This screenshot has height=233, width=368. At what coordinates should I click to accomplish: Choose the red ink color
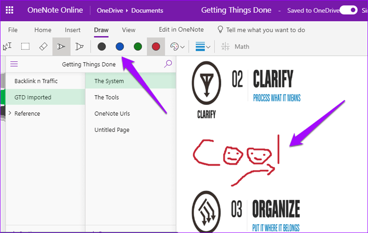point(156,47)
